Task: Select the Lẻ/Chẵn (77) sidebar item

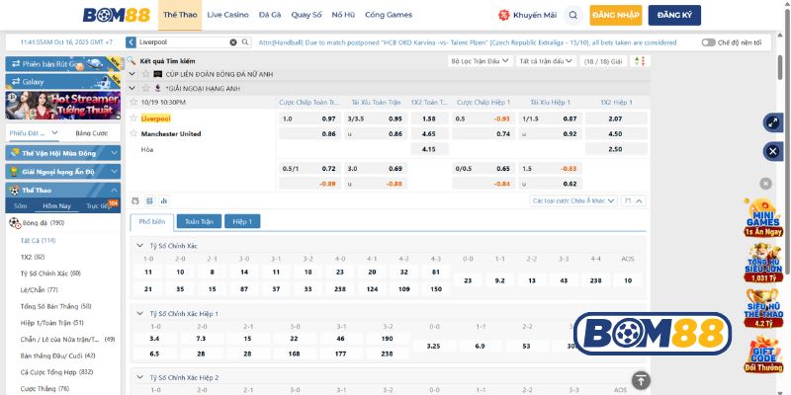Action: click(39, 289)
